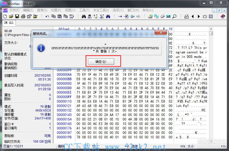Image resolution: width=229 pixels, height=151 pixels.
Task: Click the Open RAM editor icon
Action: [162, 17]
